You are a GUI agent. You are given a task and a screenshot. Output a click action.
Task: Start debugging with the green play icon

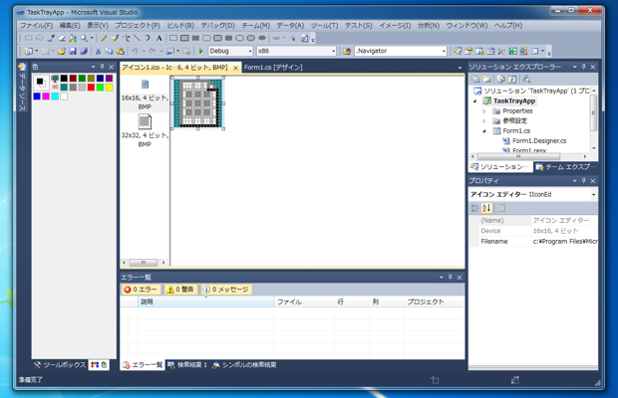(x=201, y=51)
